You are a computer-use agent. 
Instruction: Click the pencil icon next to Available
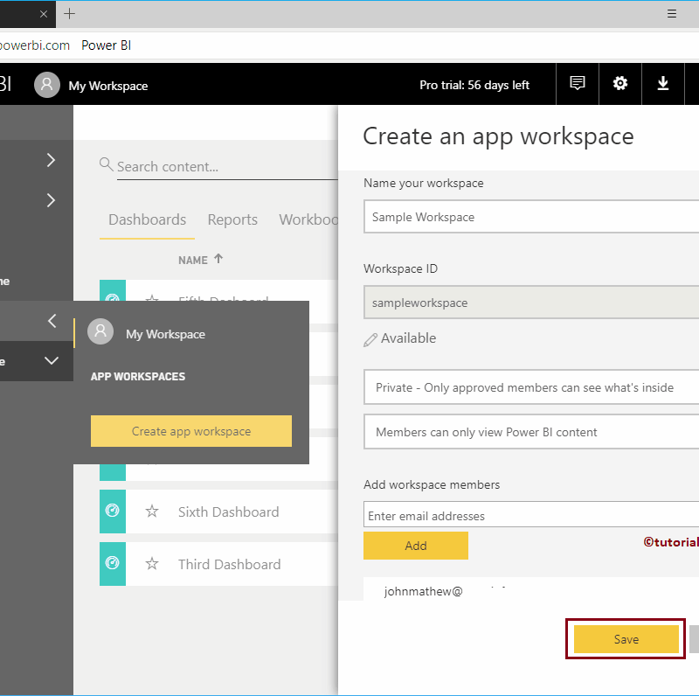click(x=370, y=338)
